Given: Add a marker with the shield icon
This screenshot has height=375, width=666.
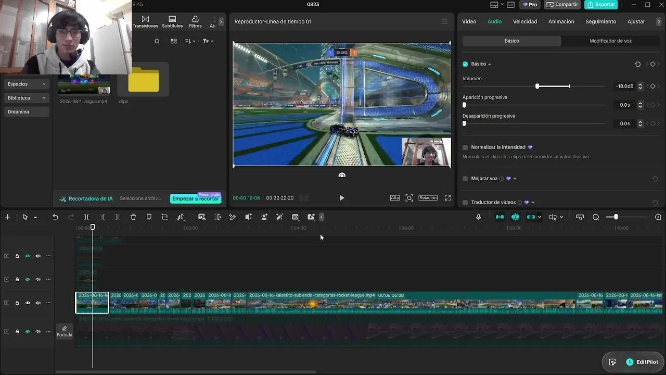Looking at the screenshot, I should pos(149,217).
